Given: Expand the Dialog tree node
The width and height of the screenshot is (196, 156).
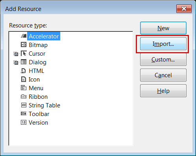Looking at the screenshot, I should (16, 63).
